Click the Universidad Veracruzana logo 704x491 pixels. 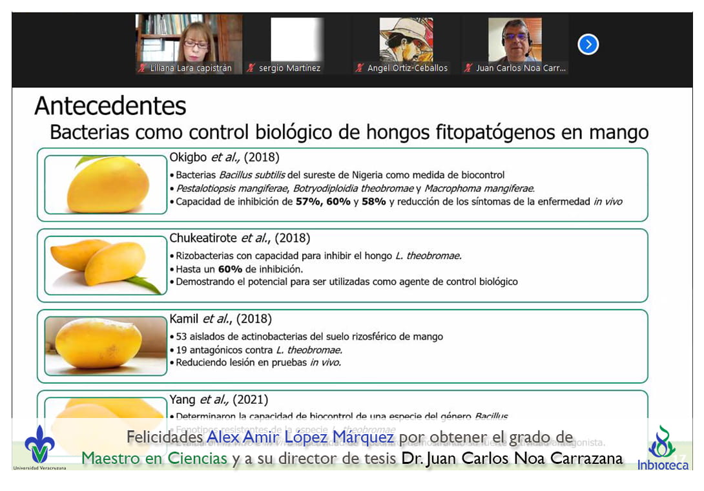(39, 447)
